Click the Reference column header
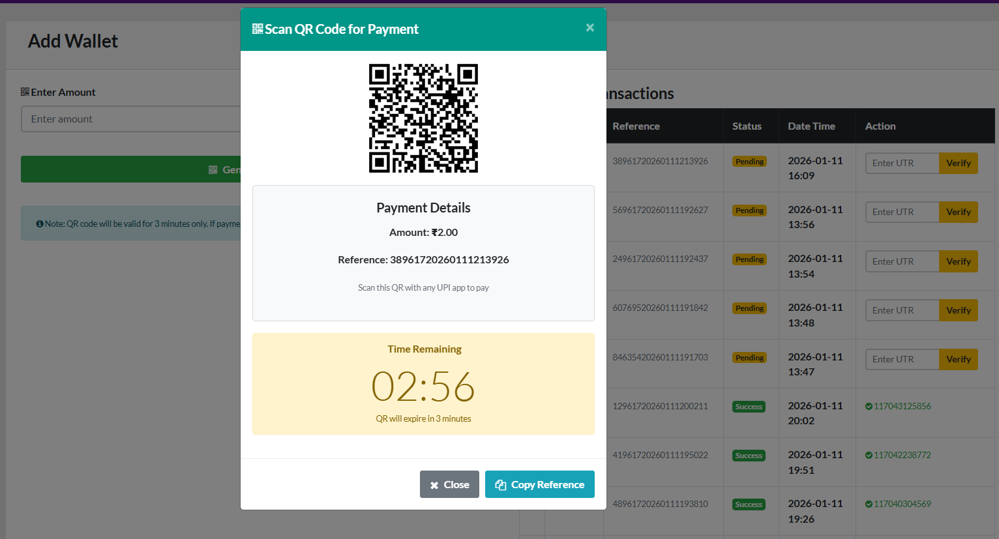This screenshot has width=999, height=539. (x=636, y=126)
